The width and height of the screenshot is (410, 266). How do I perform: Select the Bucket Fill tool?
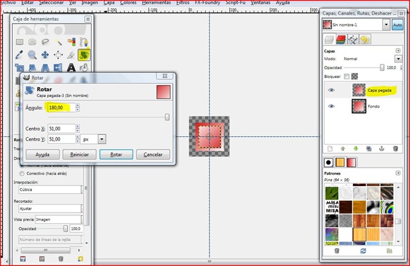click(84, 68)
